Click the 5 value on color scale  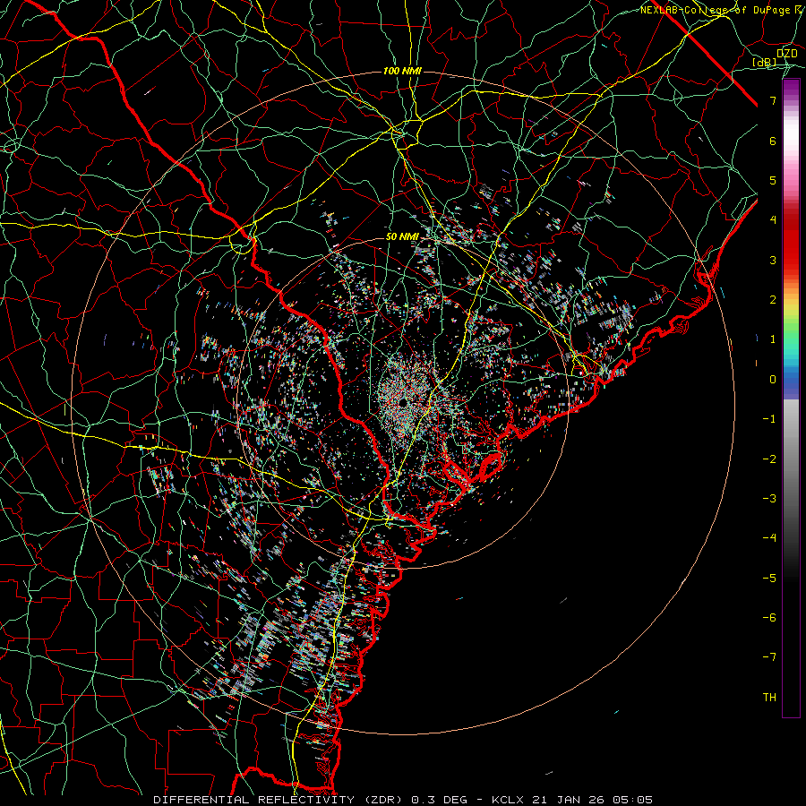coord(773,180)
